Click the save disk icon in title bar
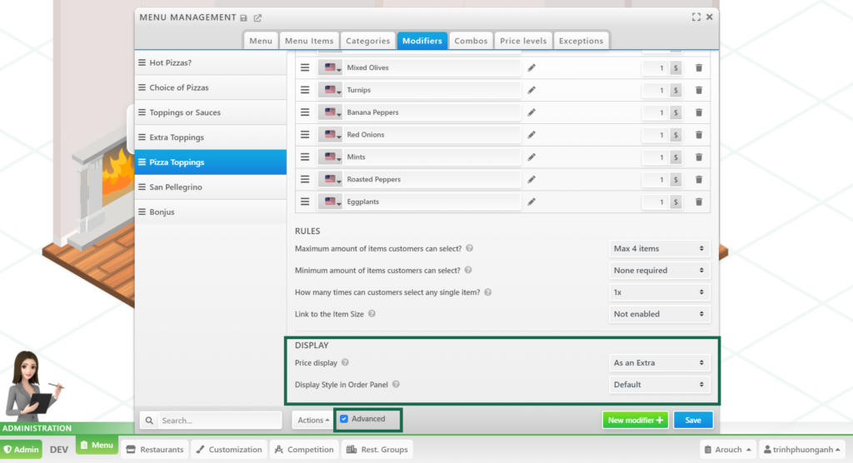The width and height of the screenshot is (853, 463). click(244, 17)
